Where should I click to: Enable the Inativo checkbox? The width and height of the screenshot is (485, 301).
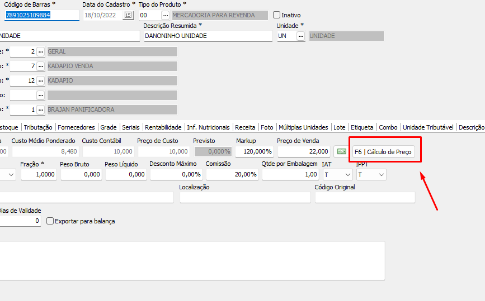tap(276, 15)
